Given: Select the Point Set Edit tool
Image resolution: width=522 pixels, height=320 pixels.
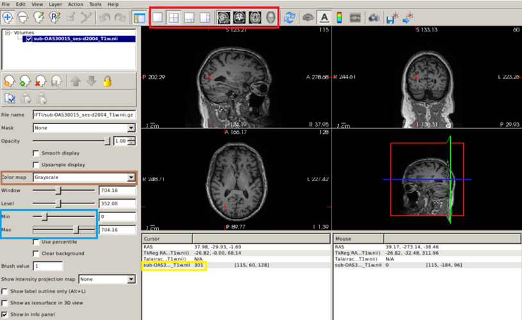Looking at the screenshot, I should coord(86,18).
